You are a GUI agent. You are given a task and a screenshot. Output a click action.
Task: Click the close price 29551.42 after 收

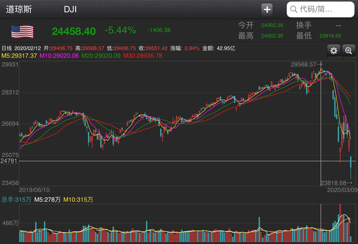(x=157, y=48)
